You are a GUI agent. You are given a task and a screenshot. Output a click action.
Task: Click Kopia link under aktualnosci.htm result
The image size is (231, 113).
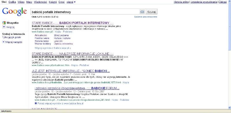click(x=74, y=65)
